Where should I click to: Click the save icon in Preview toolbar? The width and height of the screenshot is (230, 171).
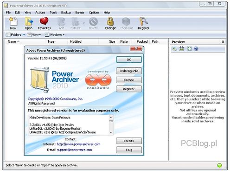click(x=182, y=49)
